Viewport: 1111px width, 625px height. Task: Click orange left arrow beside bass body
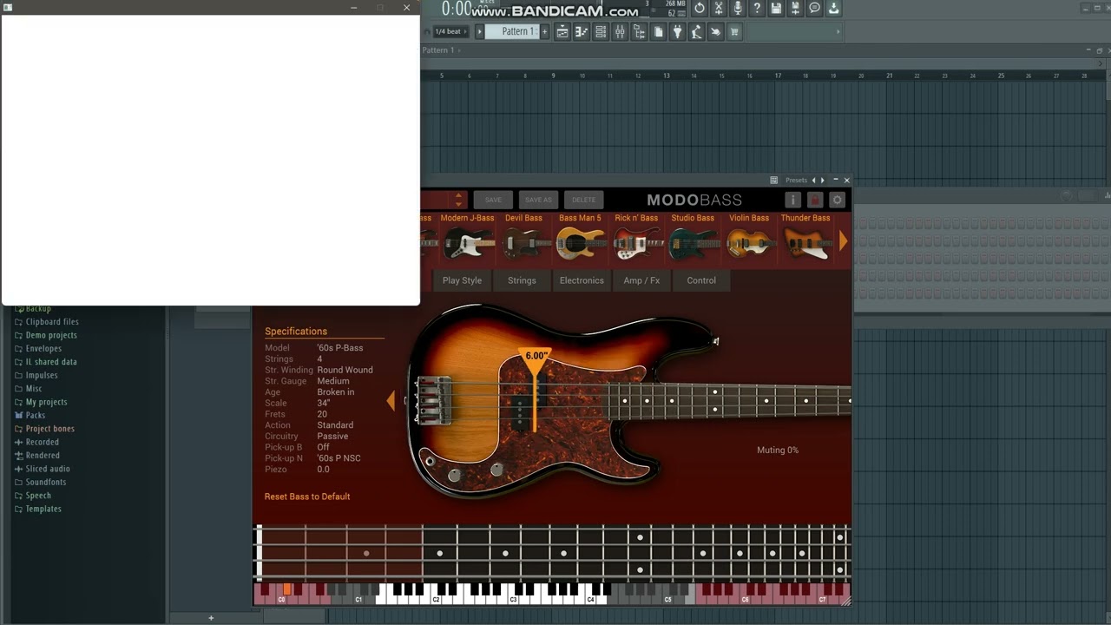click(x=391, y=400)
